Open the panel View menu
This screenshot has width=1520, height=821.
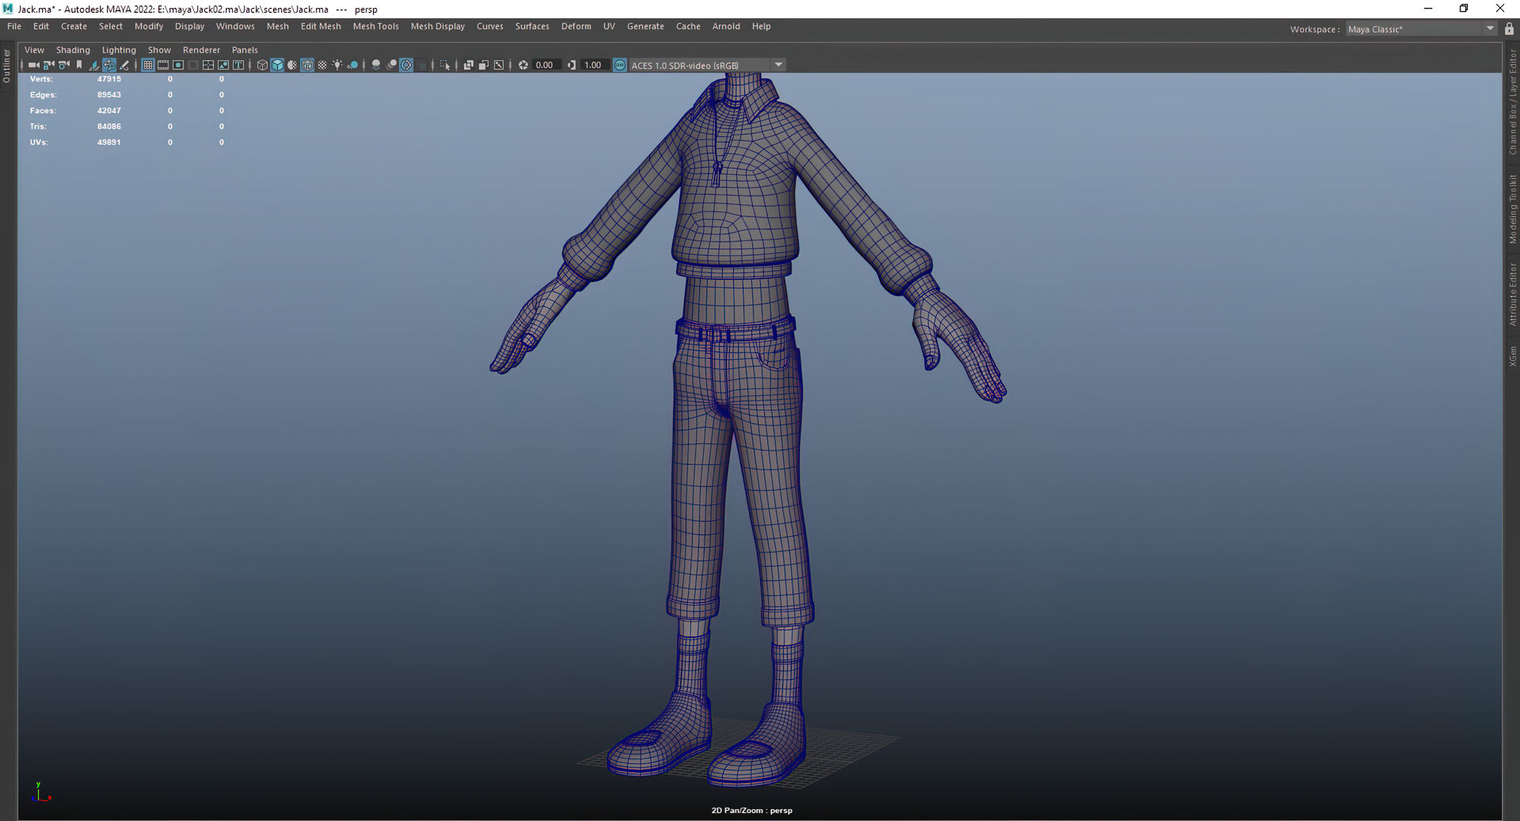(x=34, y=50)
